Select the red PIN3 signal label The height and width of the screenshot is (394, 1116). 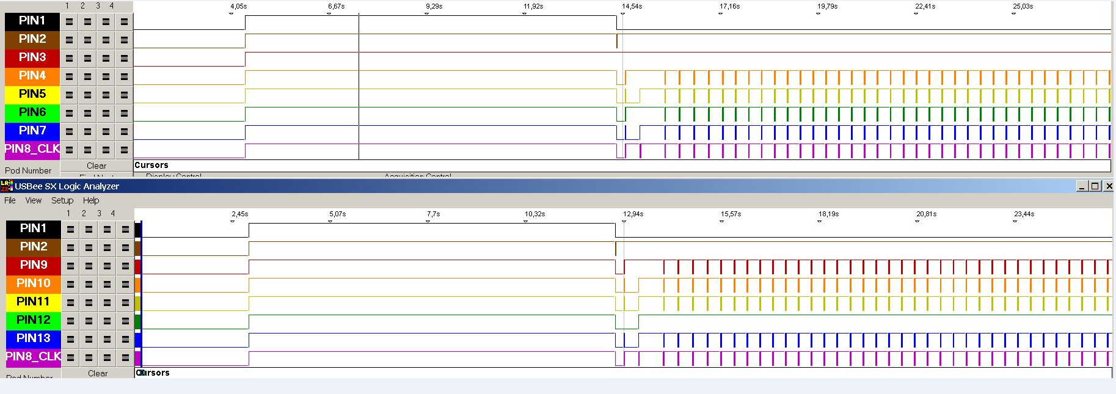tap(32, 57)
